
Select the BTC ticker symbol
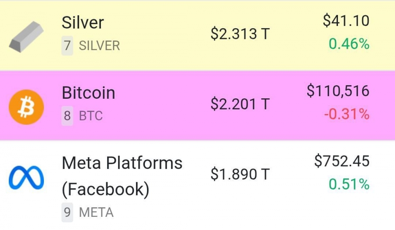coord(91,116)
